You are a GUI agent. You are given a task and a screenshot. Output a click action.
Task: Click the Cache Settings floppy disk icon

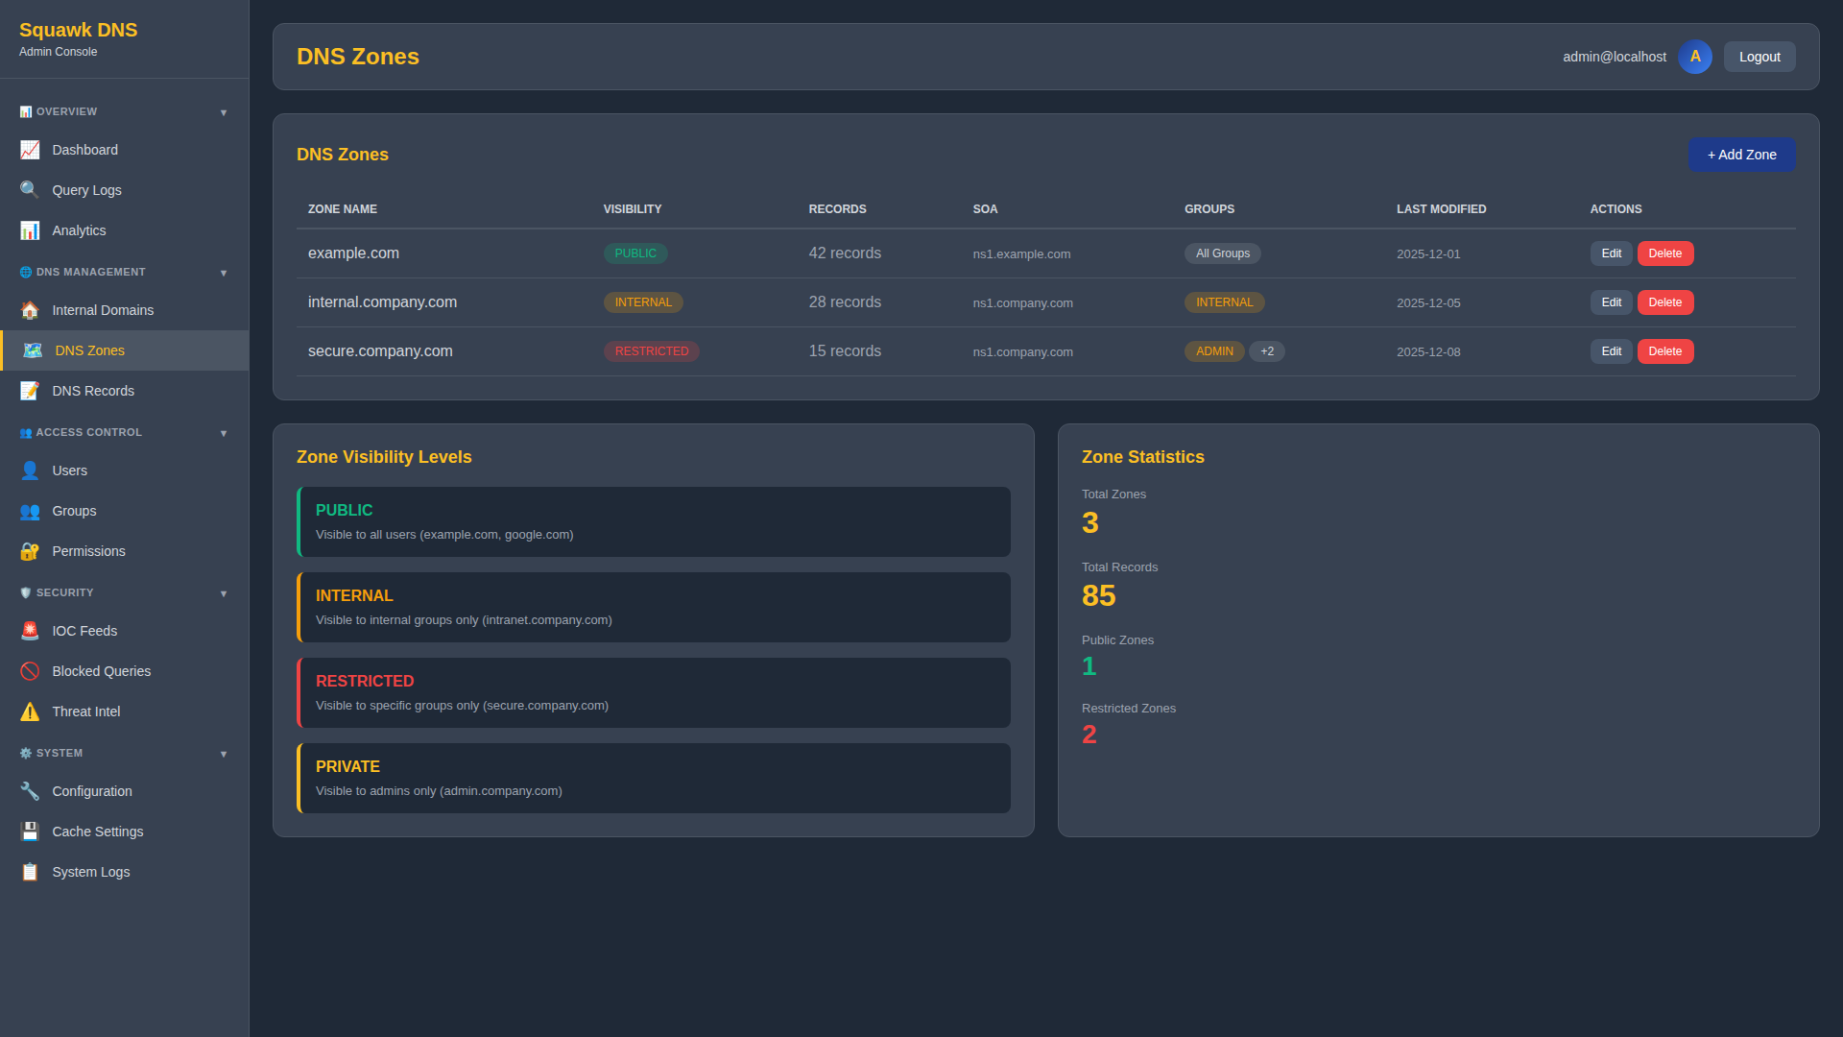point(30,832)
